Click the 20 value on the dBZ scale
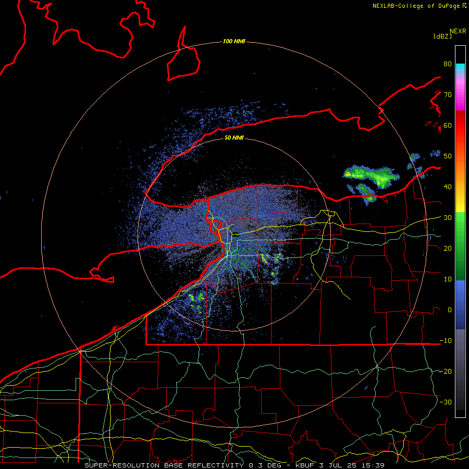The width and height of the screenshot is (469, 469). coord(448,249)
